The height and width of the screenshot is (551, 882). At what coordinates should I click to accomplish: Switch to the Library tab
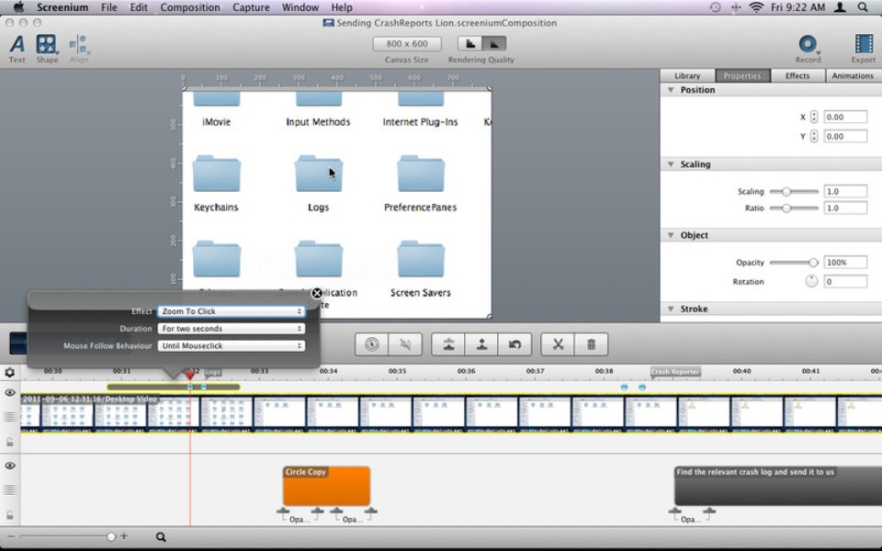(687, 75)
